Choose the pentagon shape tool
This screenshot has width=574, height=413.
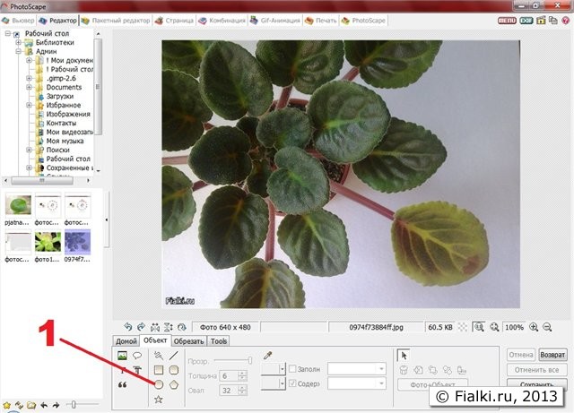tap(174, 383)
